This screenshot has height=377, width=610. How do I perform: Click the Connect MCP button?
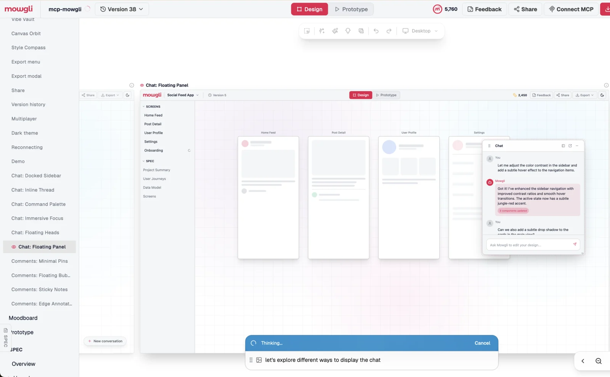571,9
